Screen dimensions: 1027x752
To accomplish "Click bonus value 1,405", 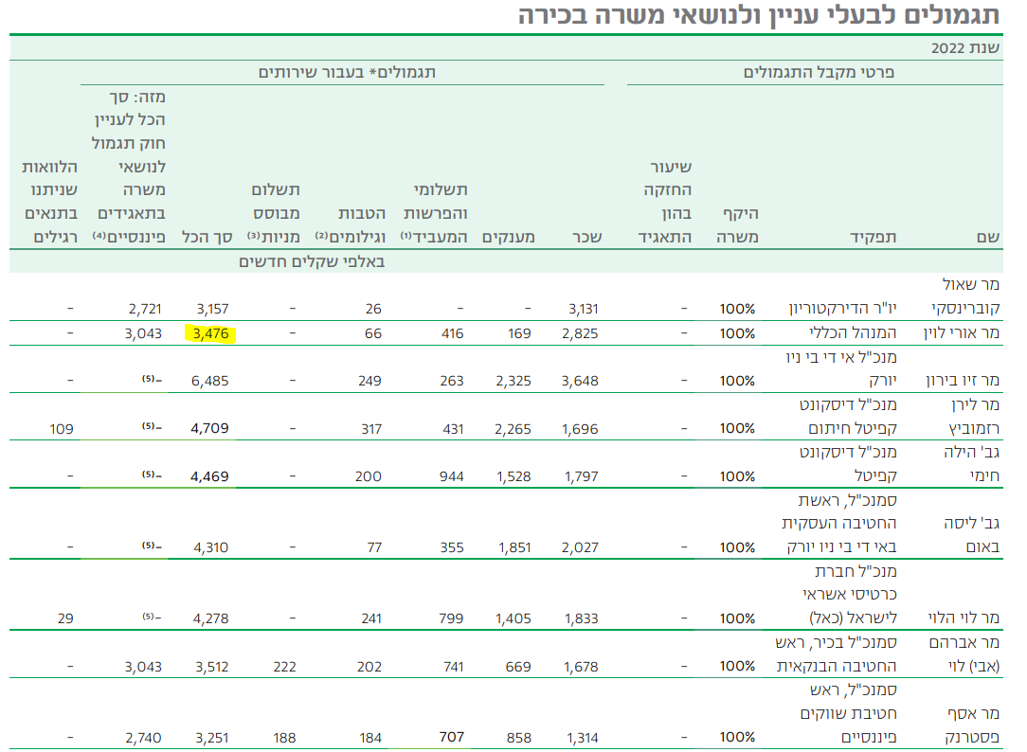I will 513,618.
